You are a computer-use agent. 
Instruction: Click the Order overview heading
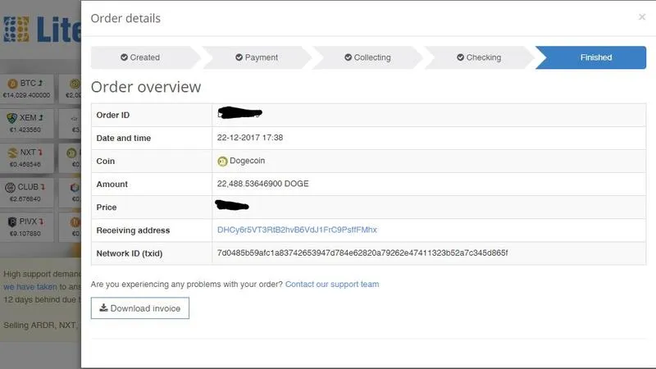tap(146, 87)
